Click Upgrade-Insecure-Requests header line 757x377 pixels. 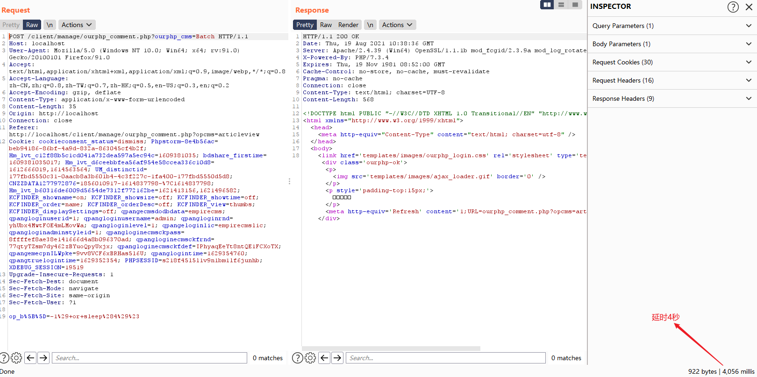click(61, 274)
